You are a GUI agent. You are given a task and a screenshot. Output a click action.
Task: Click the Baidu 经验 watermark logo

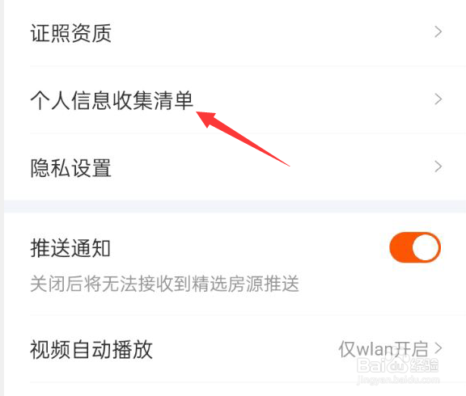click(x=397, y=364)
